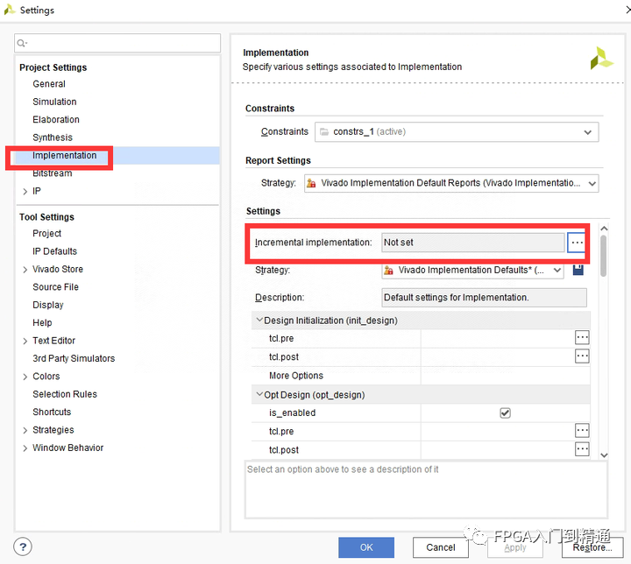The height and width of the screenshot is (564, 631).
Task: Collapse Design Initialization (init_design) section
Action: (x=259, y=321)
